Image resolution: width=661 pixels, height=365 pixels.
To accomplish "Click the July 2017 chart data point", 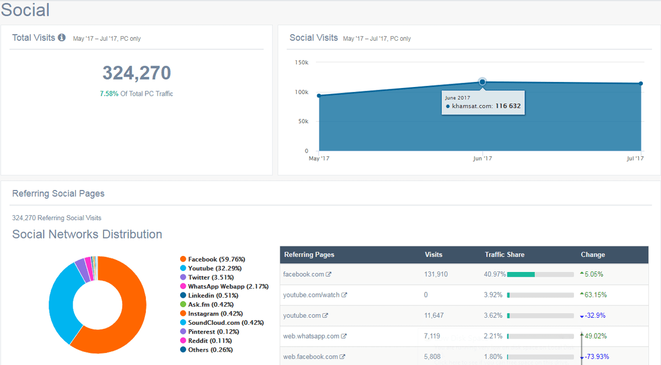I will (641, 84).
